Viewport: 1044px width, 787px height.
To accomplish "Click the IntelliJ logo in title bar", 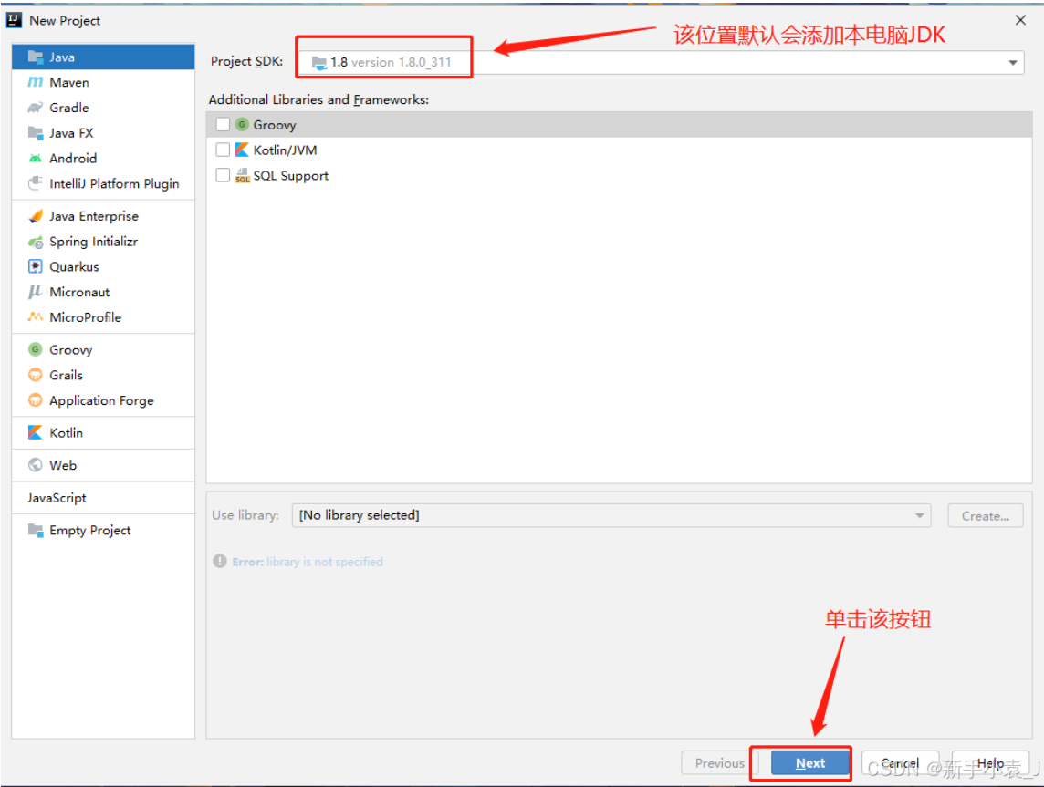I will point(14,20).
